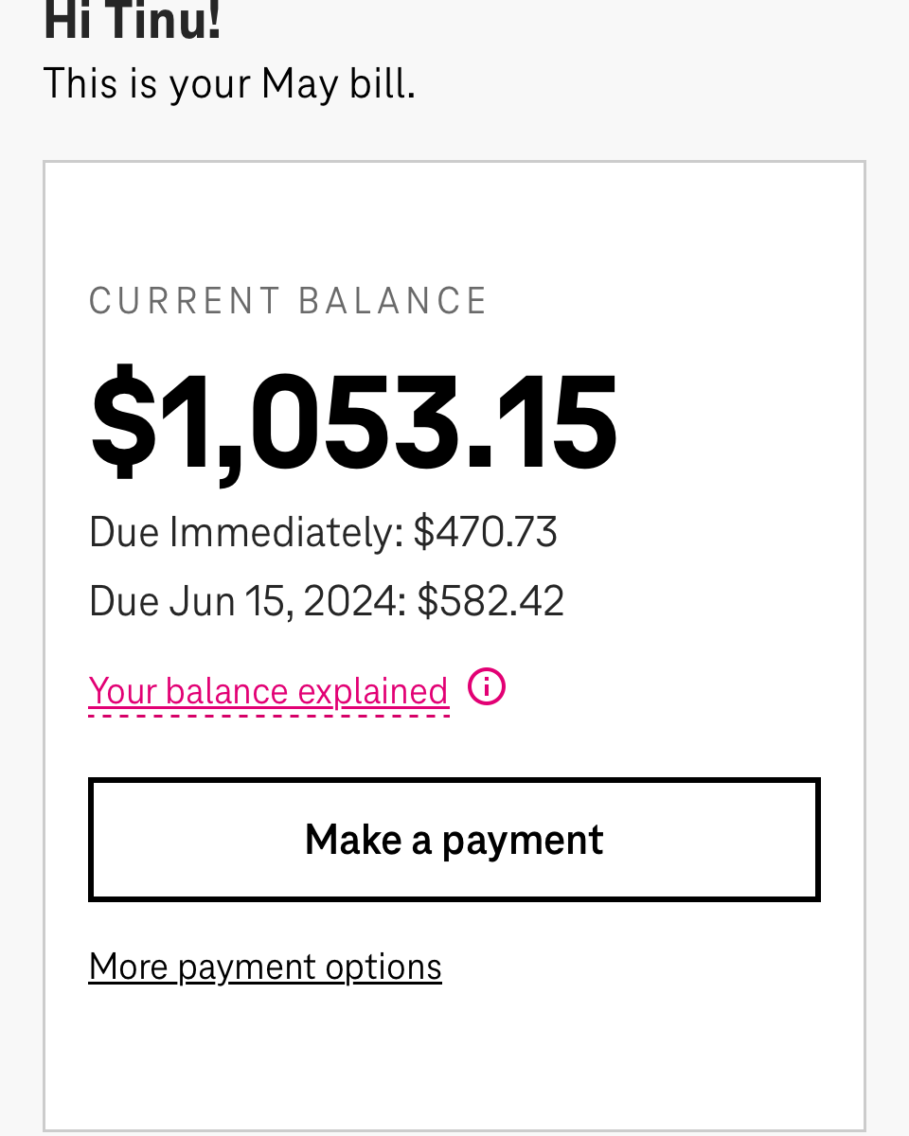Image resolution: width=909 pixels, height=1136 pixels.
Task: Select the $582.42 amount due in June
Action: pos(490,601)
